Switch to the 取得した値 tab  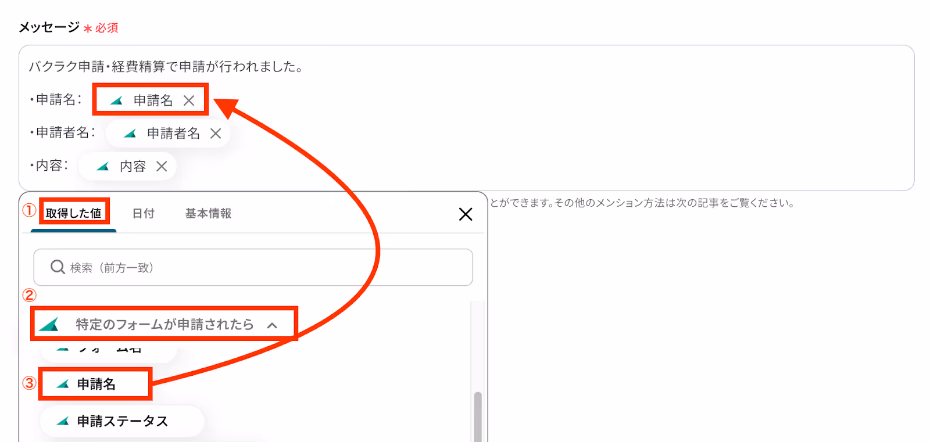(74, 213)
